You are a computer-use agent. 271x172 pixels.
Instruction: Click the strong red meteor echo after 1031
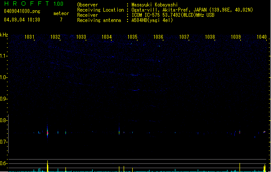(47, 133)
